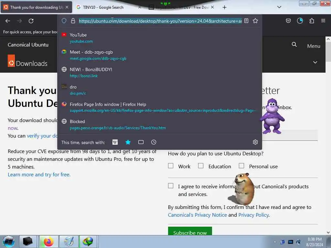Click Canonical Ubuntu header text
Image resolution: width=331 pixels, height=248 pixels.
28,45
